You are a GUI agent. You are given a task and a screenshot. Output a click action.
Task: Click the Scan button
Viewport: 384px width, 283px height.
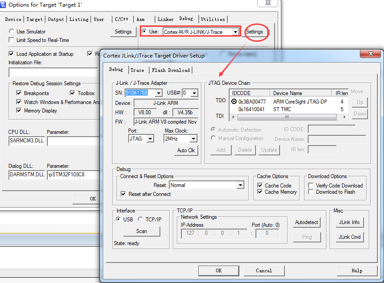(142, 231)
